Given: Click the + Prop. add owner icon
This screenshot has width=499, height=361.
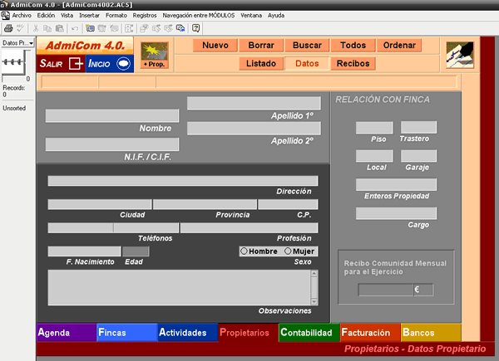Looking at the screenshot, I should (x=155, y=56).
